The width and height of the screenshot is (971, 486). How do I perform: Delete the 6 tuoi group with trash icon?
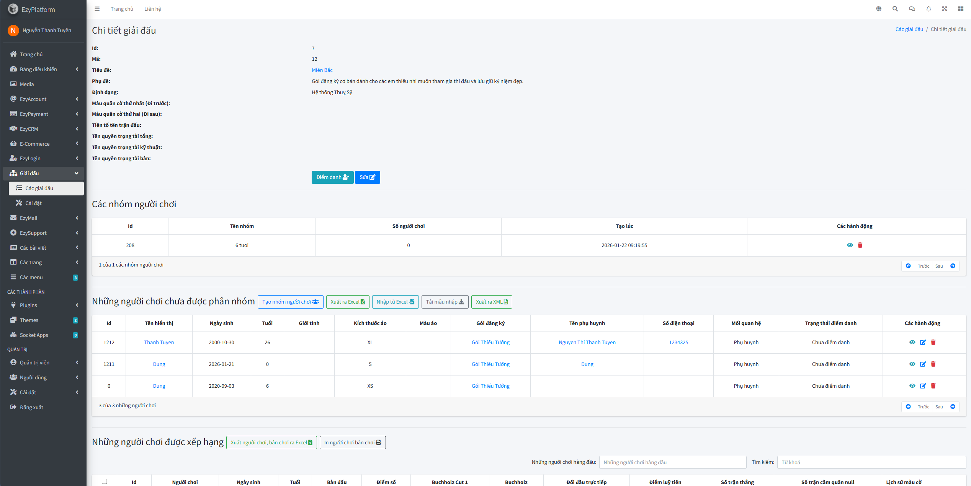[x=860, y=245]
